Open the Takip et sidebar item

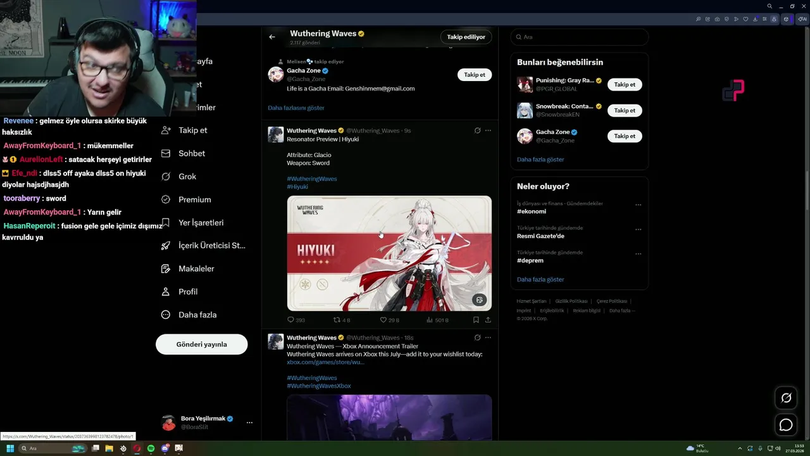tap(184, 130)
